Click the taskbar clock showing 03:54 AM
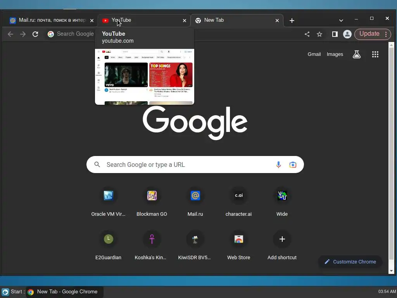This screenshot has height=298, width=397. click(x=387, y=292)
